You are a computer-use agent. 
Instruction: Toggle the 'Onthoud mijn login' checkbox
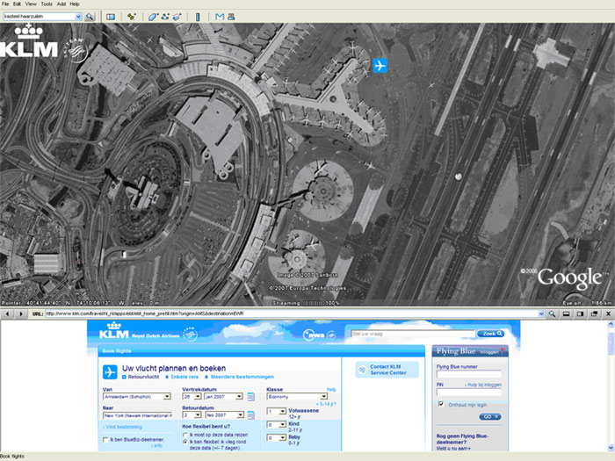coord(441,404)
